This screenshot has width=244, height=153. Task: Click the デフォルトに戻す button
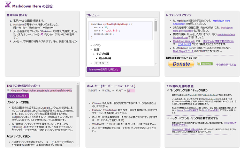[x=18, y=96]
